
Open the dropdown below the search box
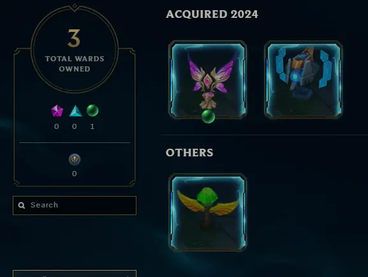point(75,274)
